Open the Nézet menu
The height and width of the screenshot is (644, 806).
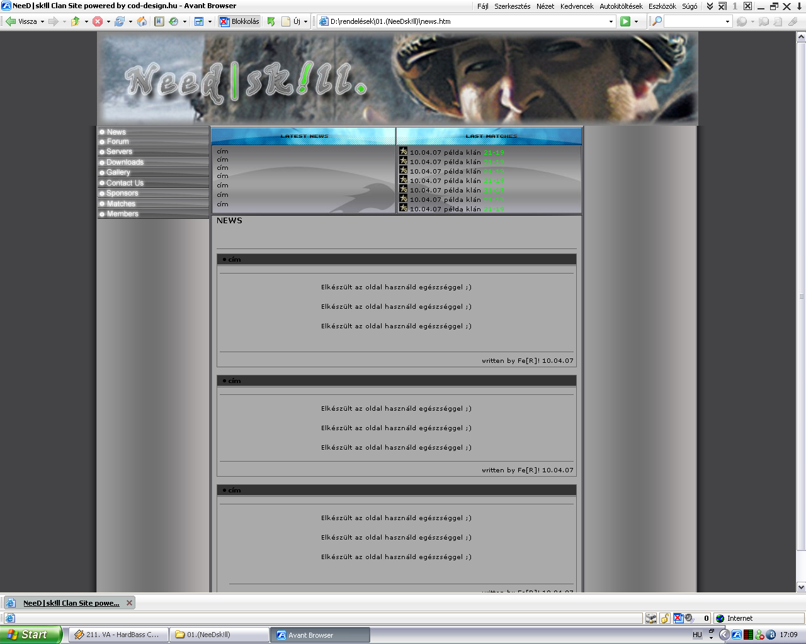pos(545,6)
